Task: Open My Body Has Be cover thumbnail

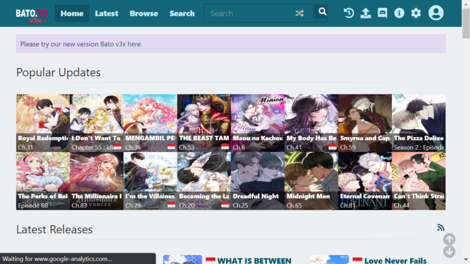Action: 311,123
